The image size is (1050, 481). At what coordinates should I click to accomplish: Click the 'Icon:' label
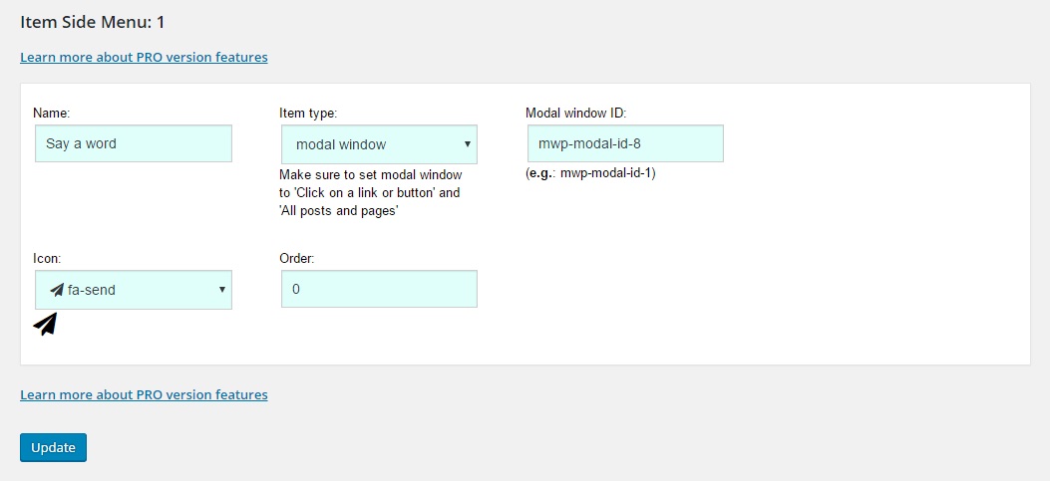[x=48, y=258]
